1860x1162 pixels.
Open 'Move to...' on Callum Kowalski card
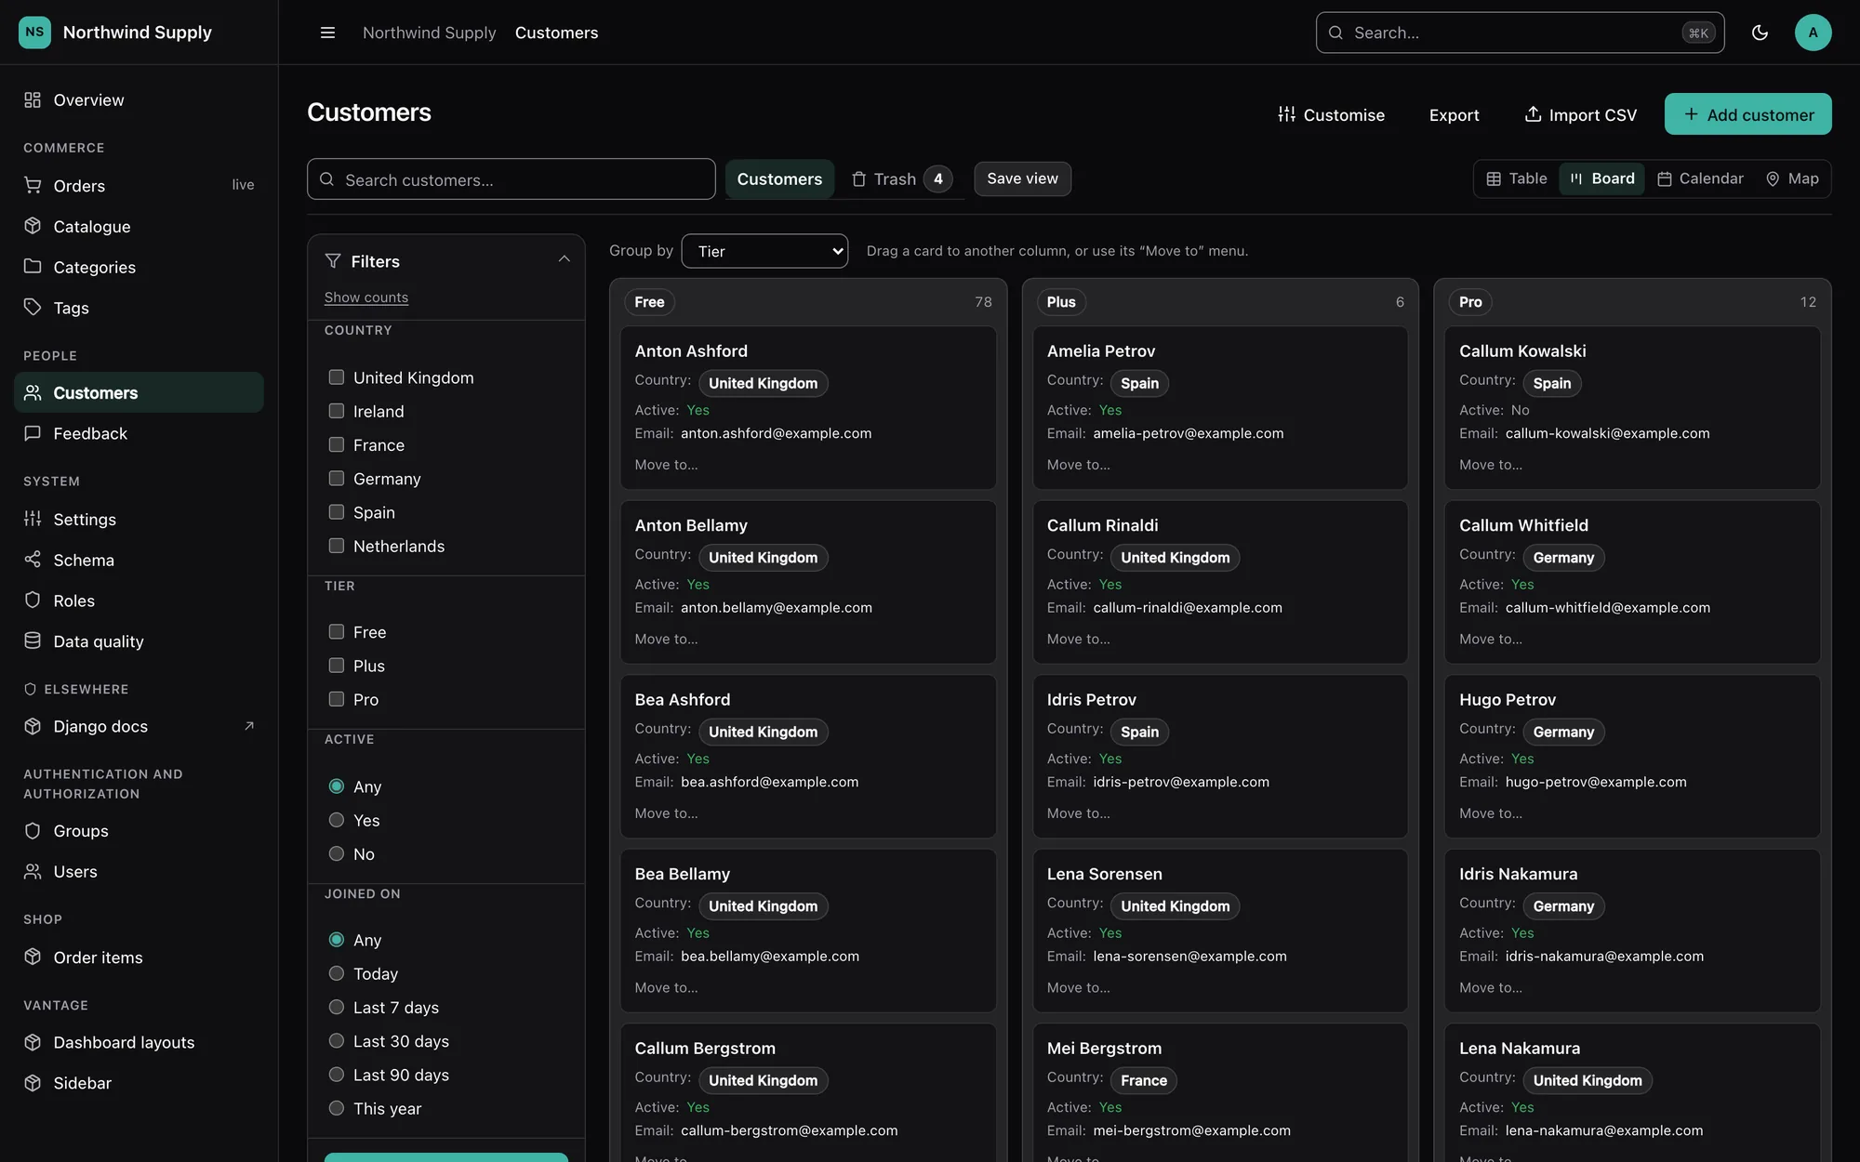1491,465
